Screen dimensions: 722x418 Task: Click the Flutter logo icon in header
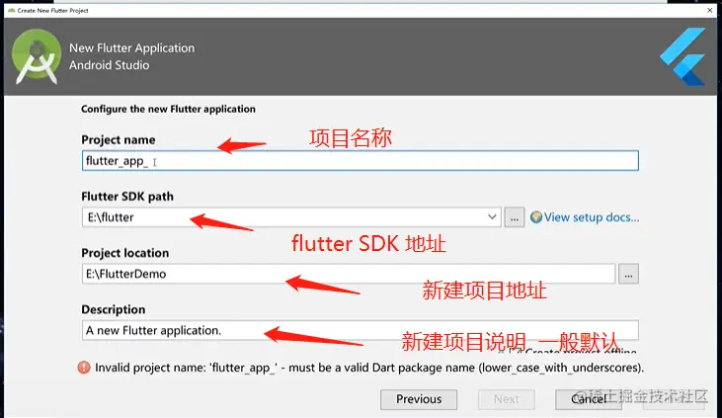point(682,56)
